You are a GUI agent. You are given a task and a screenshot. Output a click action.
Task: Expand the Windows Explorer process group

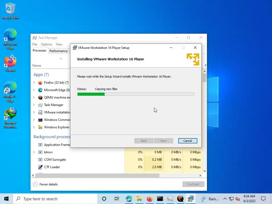point(34,127)
